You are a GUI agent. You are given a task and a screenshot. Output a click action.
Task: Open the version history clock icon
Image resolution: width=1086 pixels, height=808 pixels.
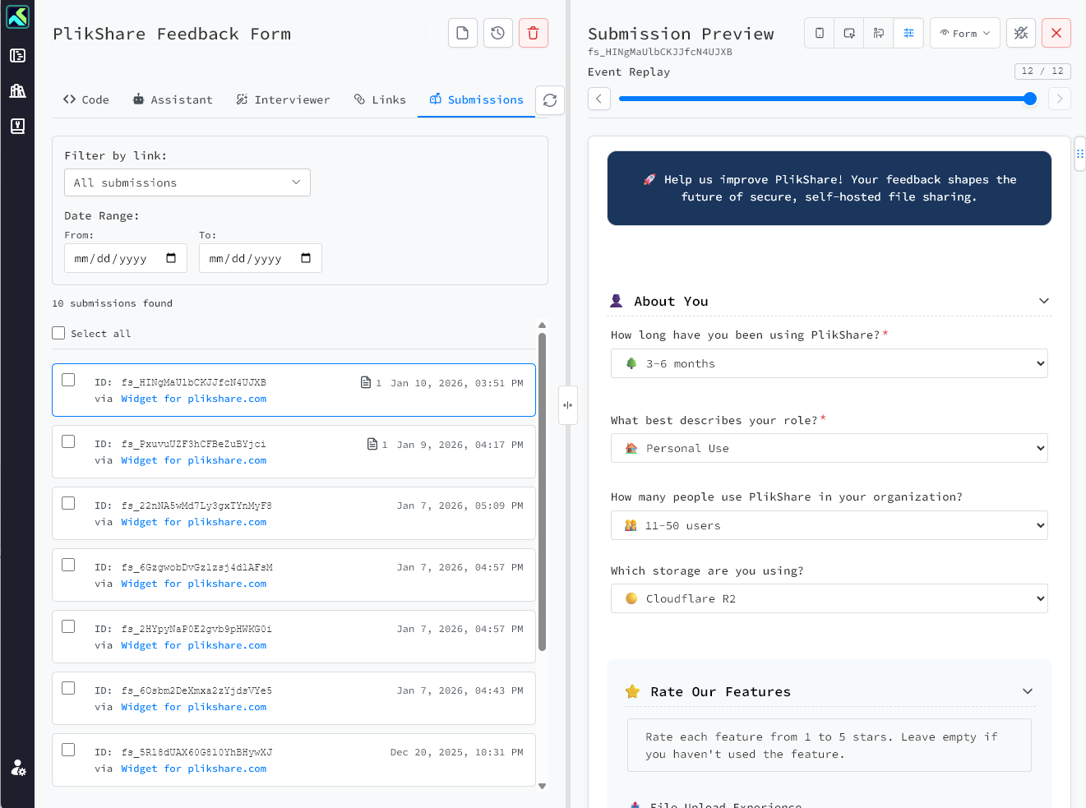coord(497,33)
